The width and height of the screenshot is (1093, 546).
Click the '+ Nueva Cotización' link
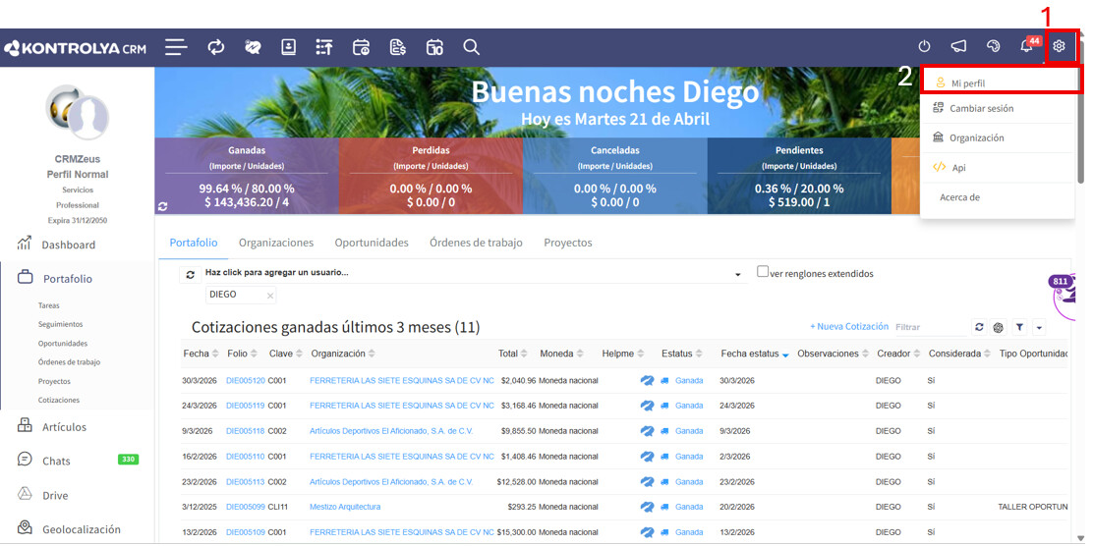pyautogui.click(x=849, y=327)
